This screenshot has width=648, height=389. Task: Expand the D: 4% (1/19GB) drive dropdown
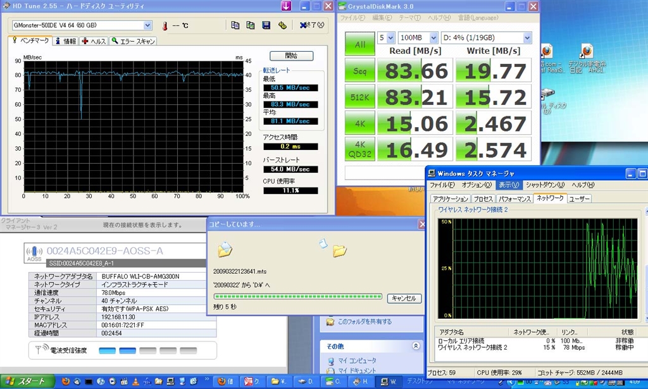coord(526,38)
